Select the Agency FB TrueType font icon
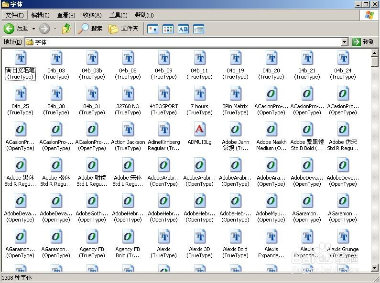 point(92,236)
